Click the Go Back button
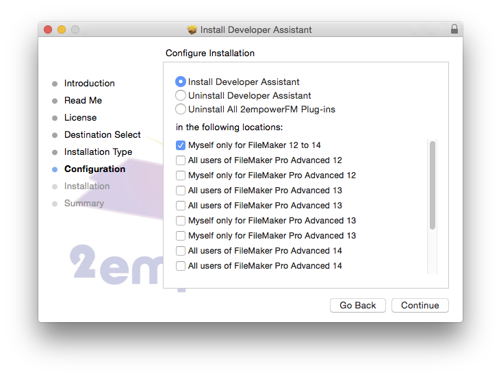Viewport: 501px width, 377px height. (357, 305)
